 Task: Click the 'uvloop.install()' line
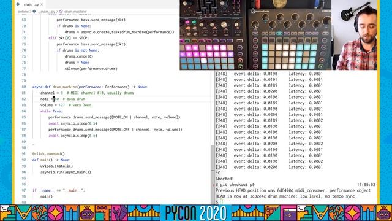pos(56,166)
